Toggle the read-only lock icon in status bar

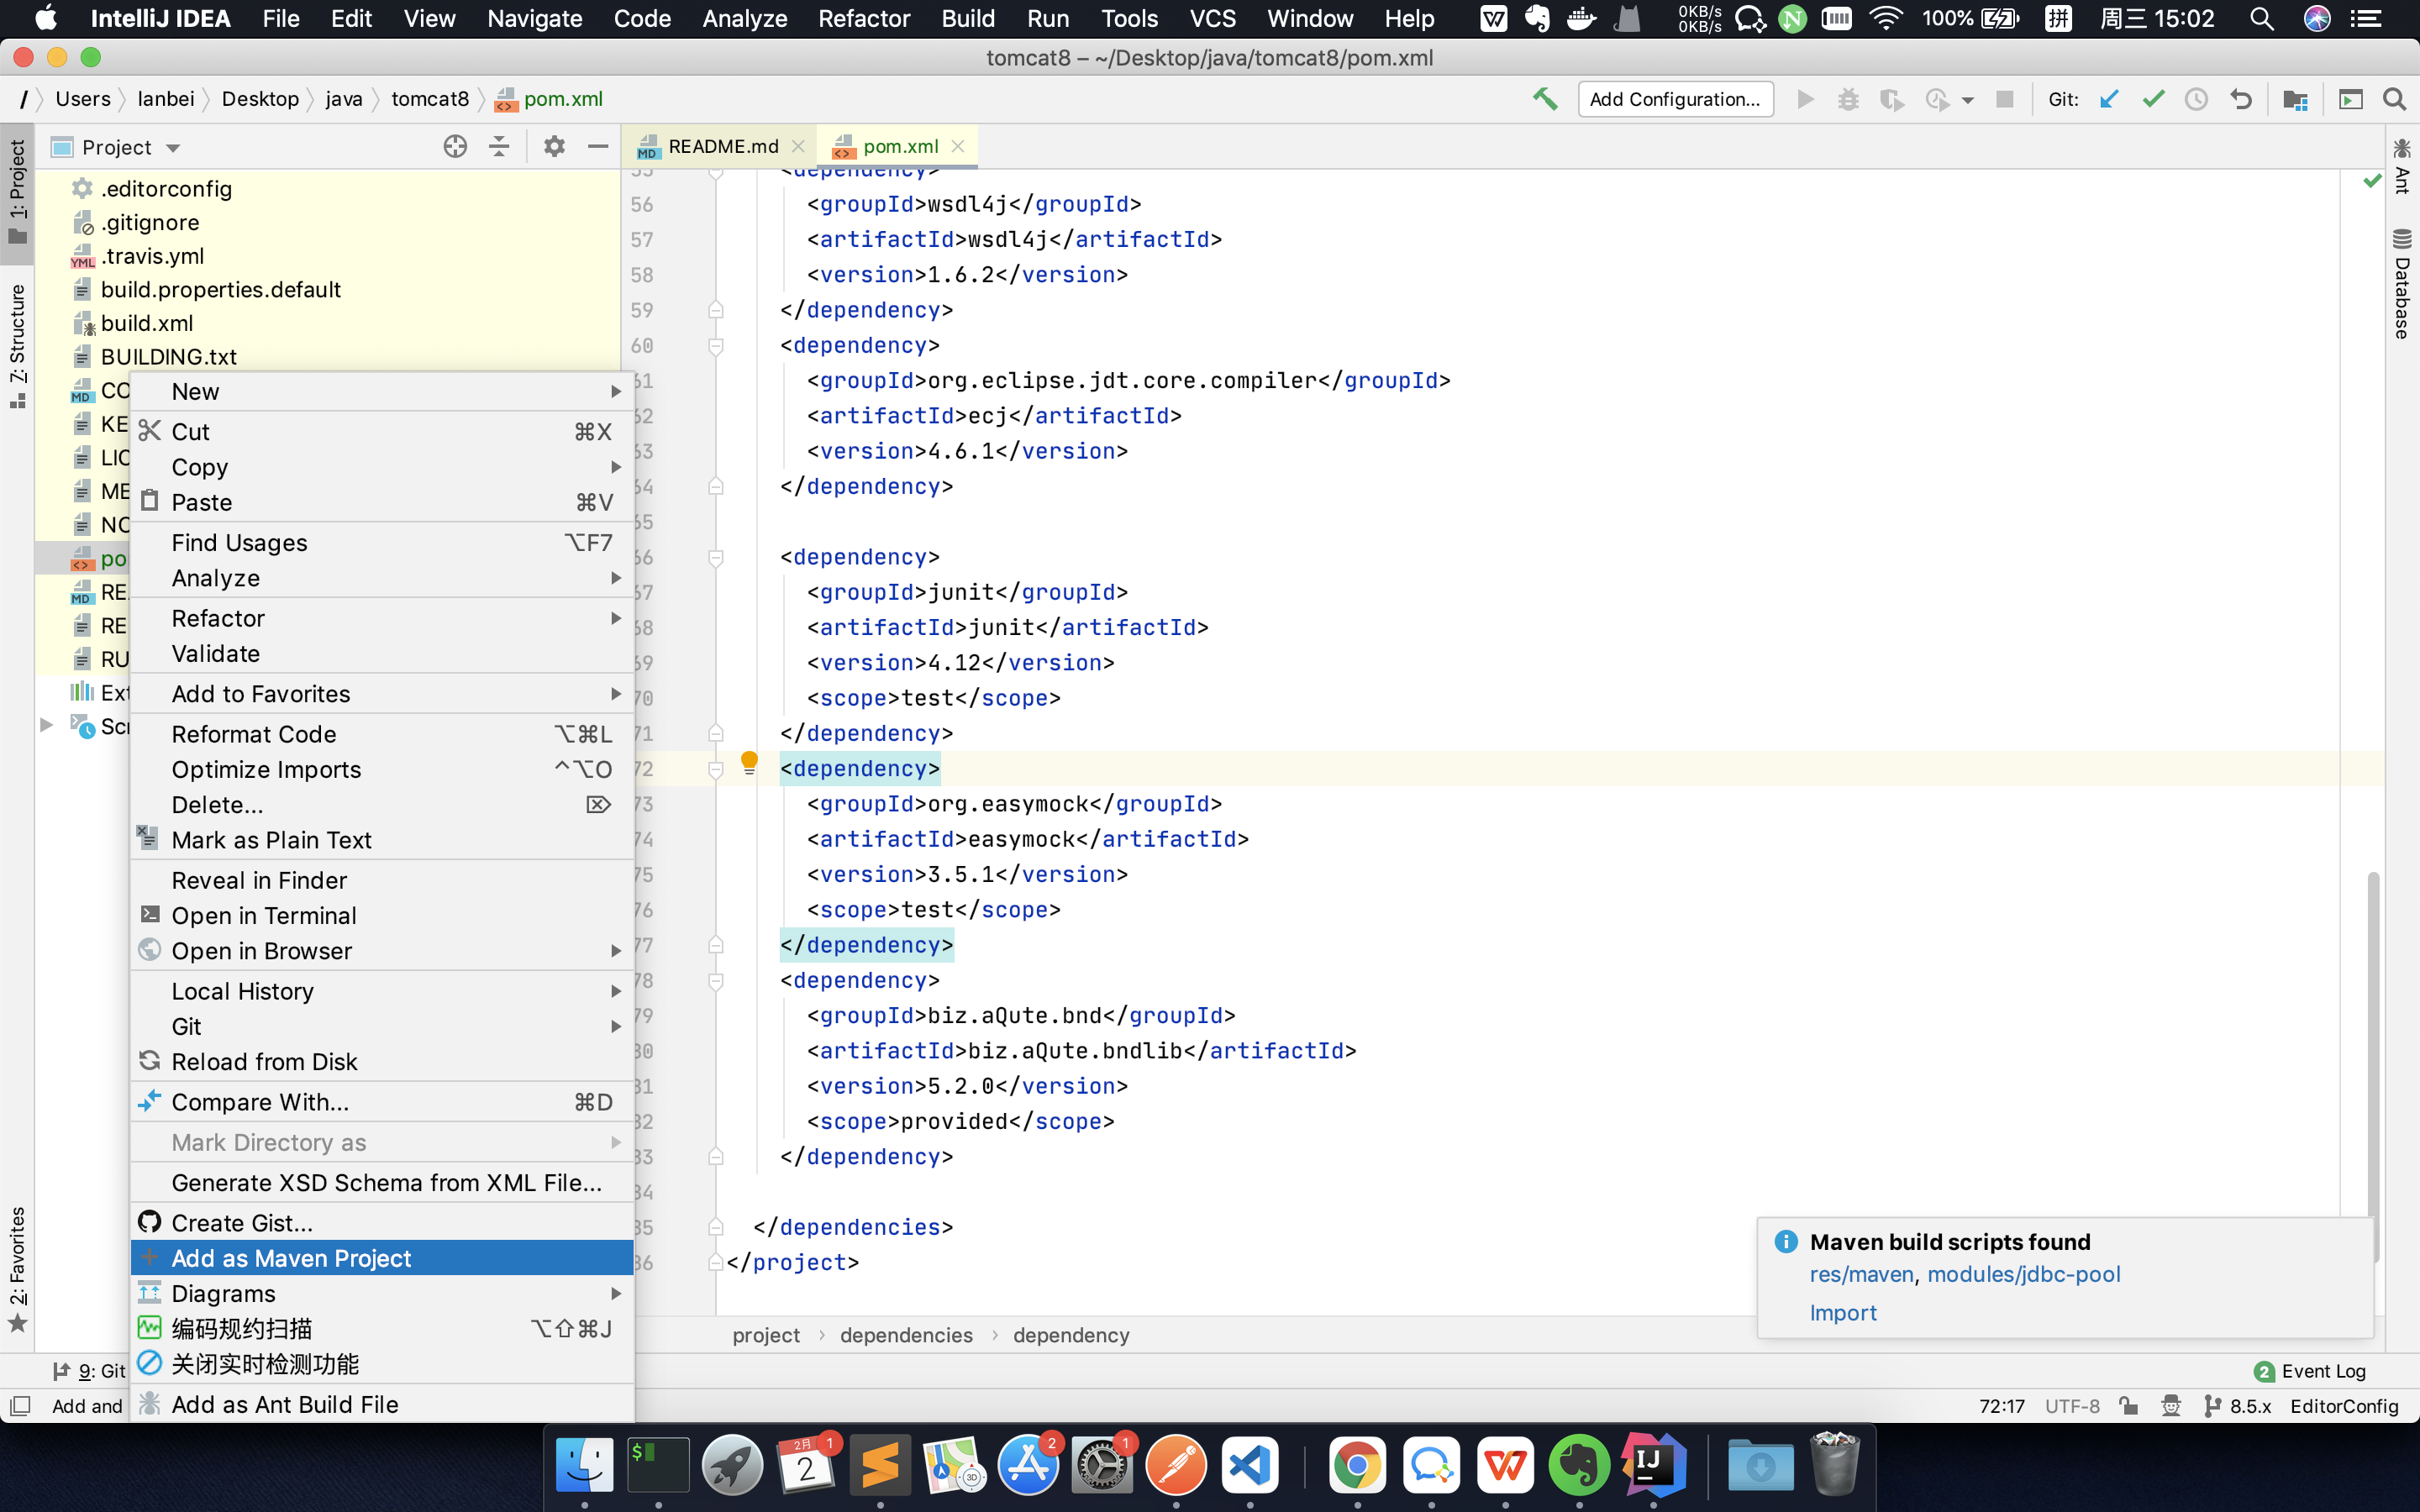tap(2129, 1405)
